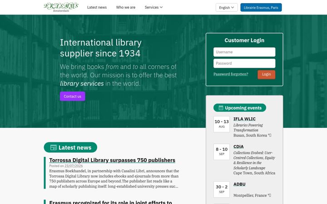This screenshot has height=204, width=327.
Task: Click the orange Login button
Action: [266, 74]
